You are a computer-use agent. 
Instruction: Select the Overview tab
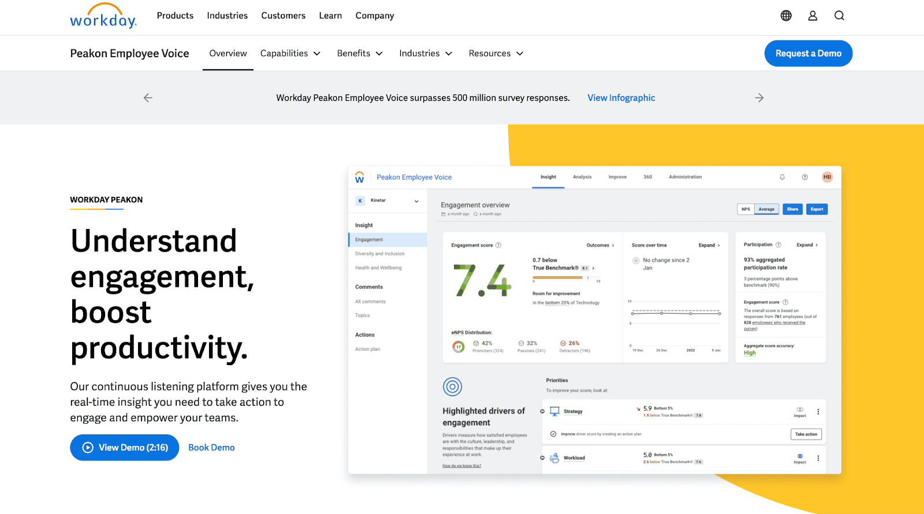[228, 53]
